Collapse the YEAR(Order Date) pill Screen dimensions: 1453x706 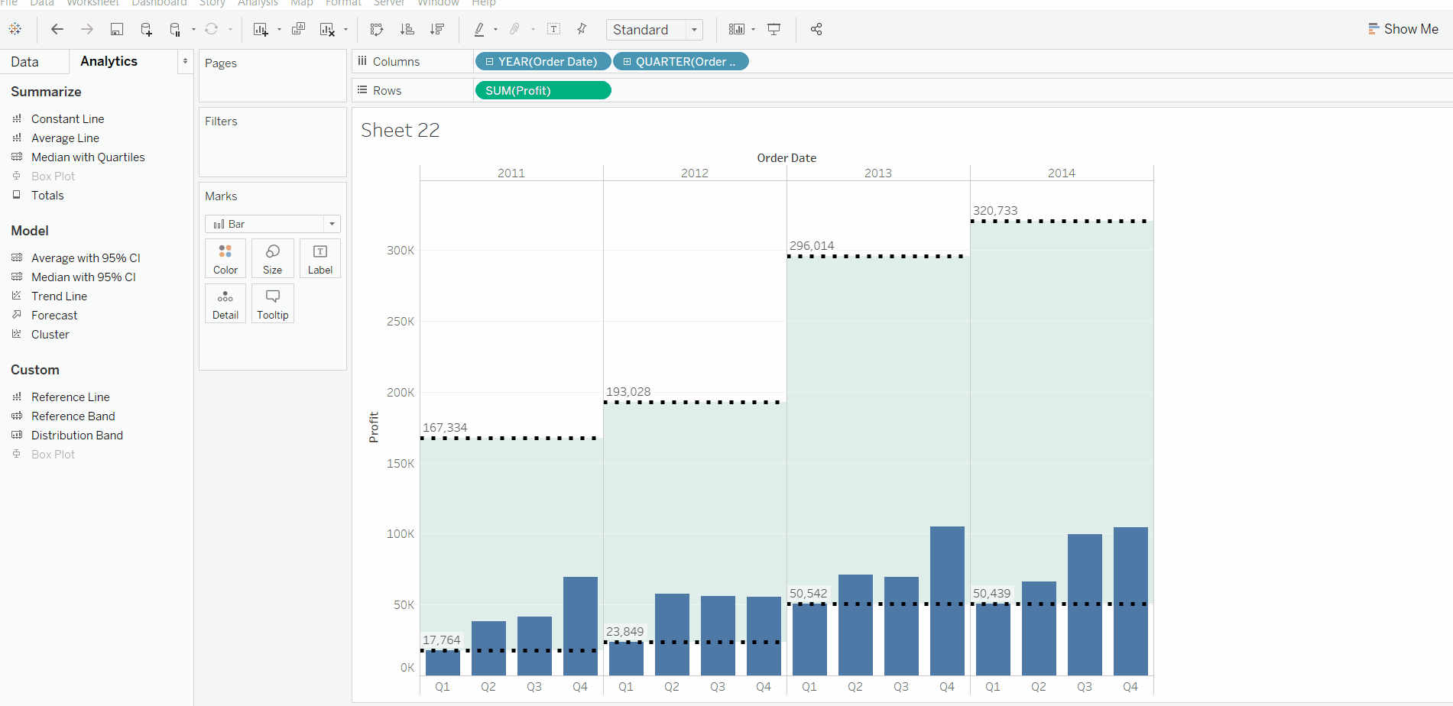pyautogui.click(x=489, y=62)
